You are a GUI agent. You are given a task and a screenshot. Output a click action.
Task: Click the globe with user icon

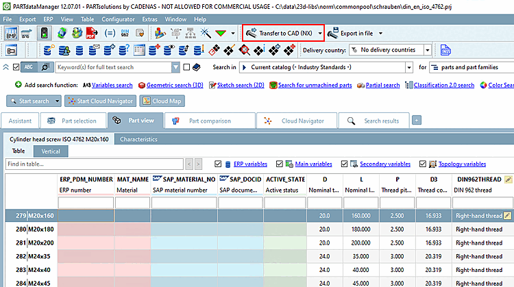77,33
